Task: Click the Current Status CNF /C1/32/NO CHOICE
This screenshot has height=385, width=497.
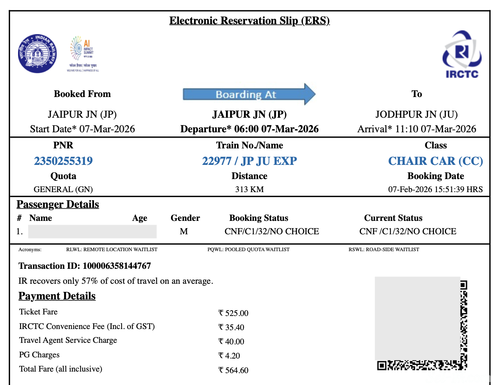Action: pyautogui.click(x=408, y=232)
